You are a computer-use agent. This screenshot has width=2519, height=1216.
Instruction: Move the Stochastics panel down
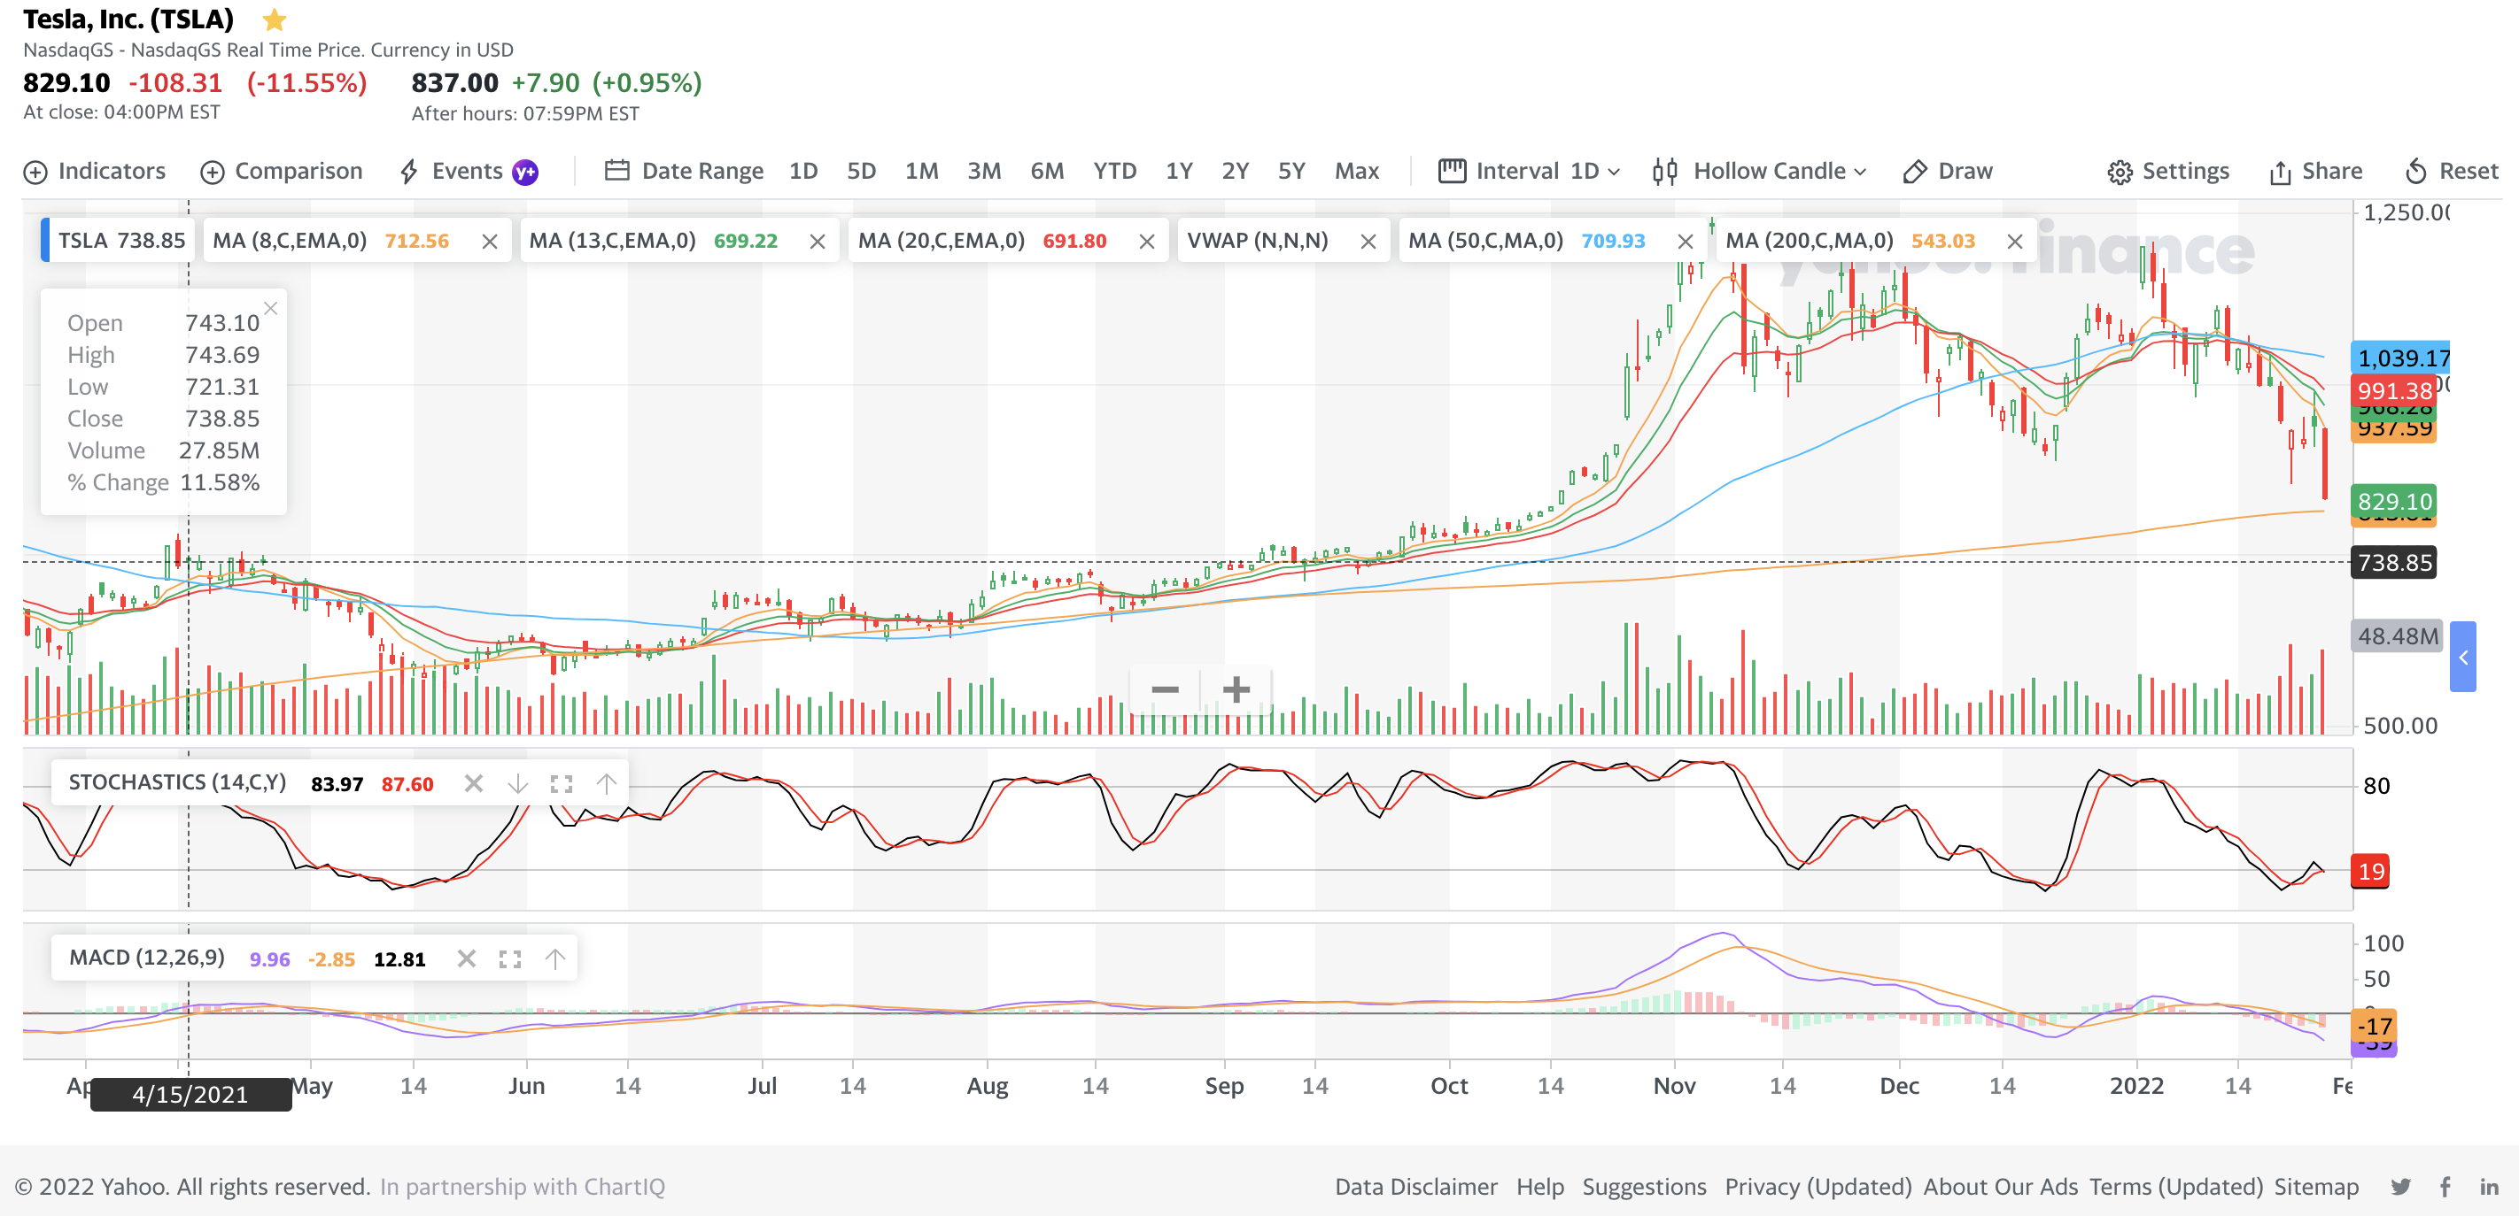pyautogui.click(x=518, y=783)
